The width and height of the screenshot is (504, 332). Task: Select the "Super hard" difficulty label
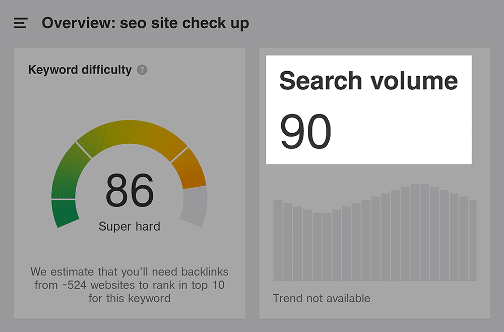130,227
